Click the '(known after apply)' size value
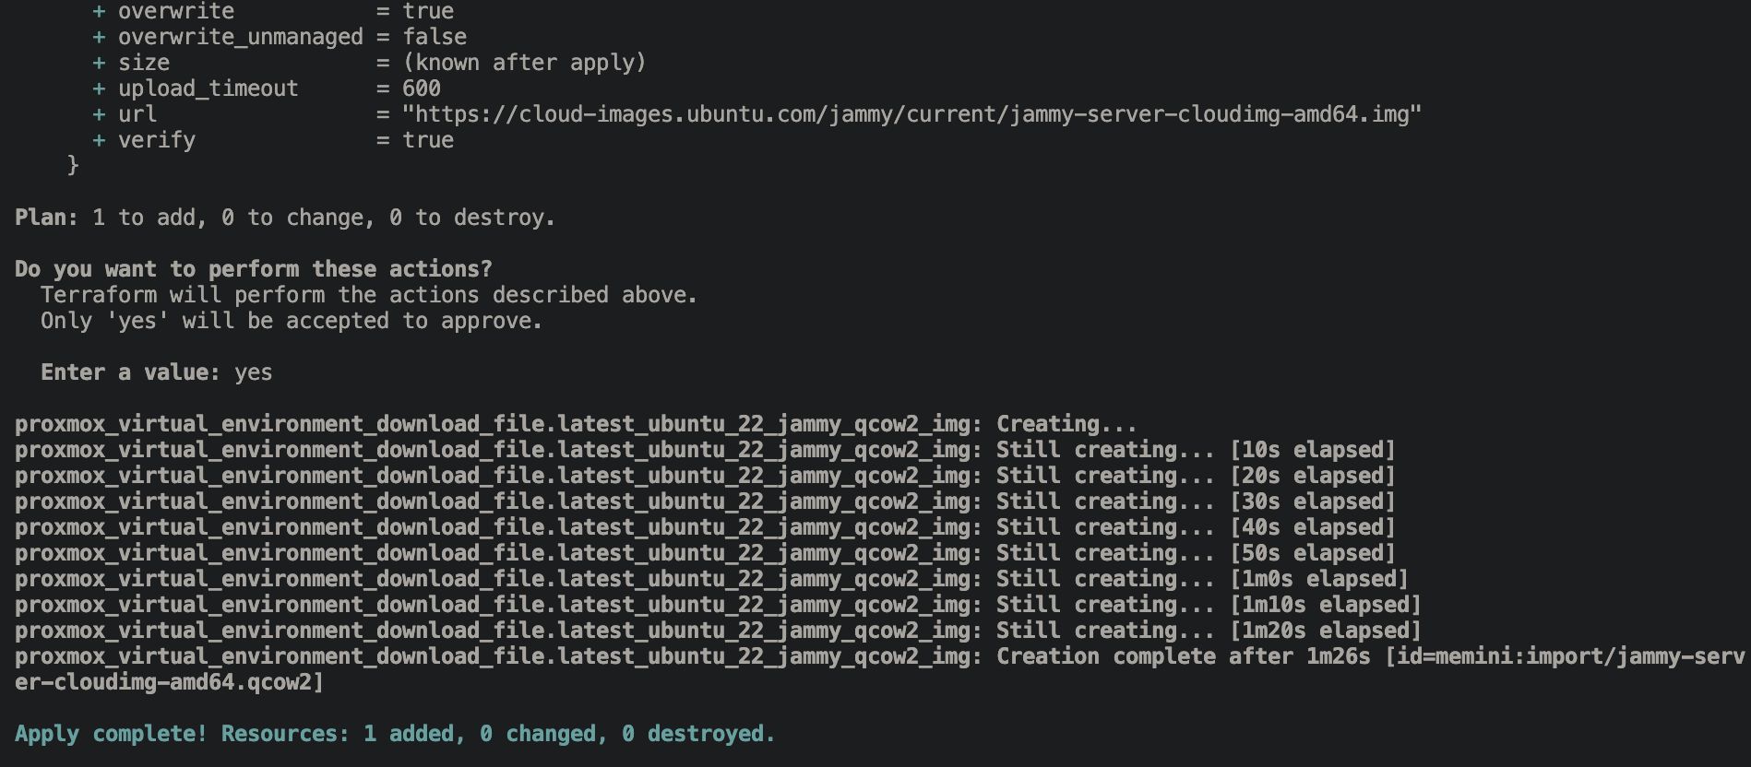1751x767 pixels. (x=524, y=63)
